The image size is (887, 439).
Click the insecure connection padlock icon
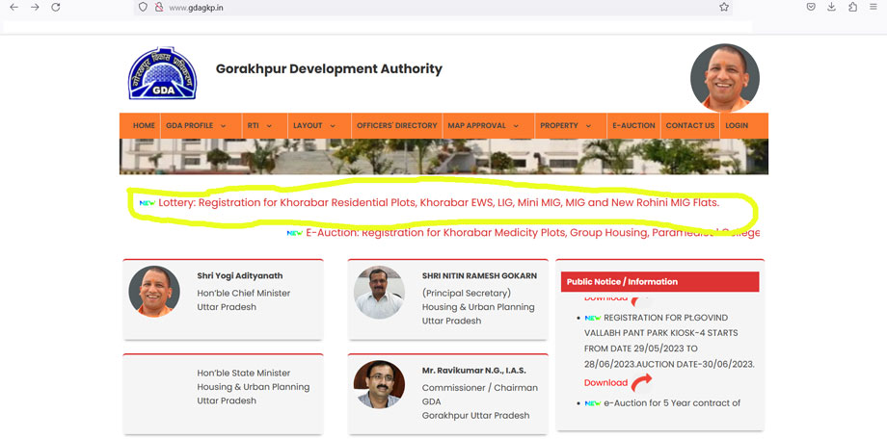pos(159,8)
